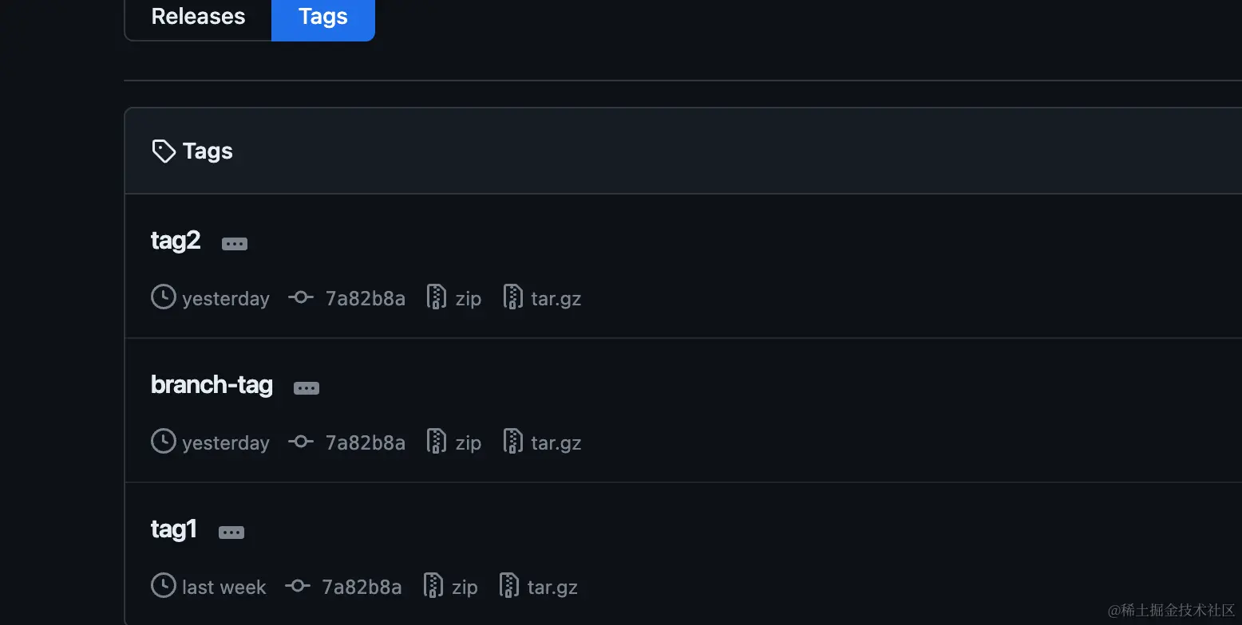The image size is (1242, 625).
Task: Download tar.gz archive for tag2
Action: pos(556,299)
